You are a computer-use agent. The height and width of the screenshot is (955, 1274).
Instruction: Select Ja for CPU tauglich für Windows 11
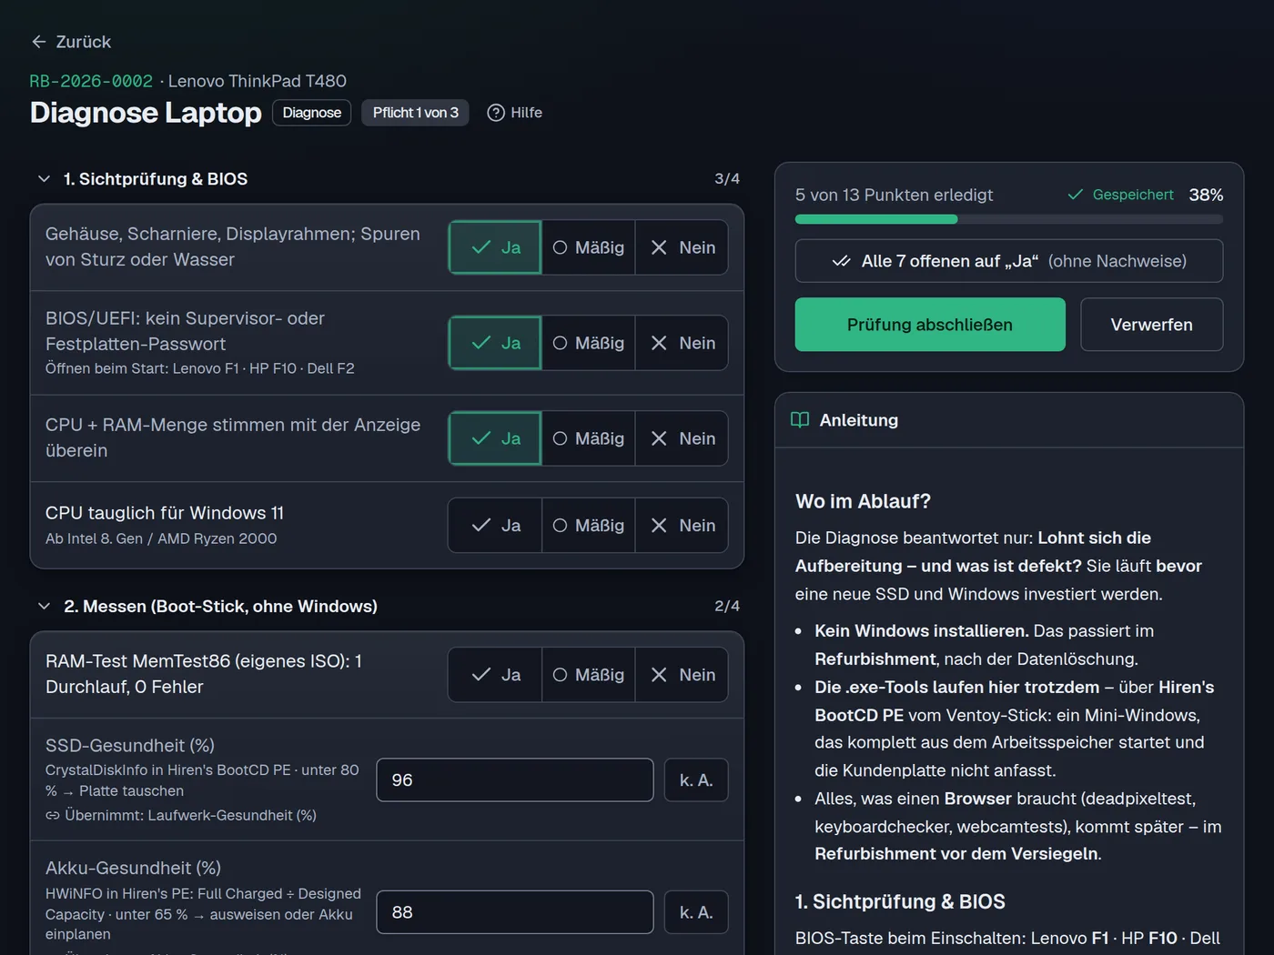[x=495, y=526]
